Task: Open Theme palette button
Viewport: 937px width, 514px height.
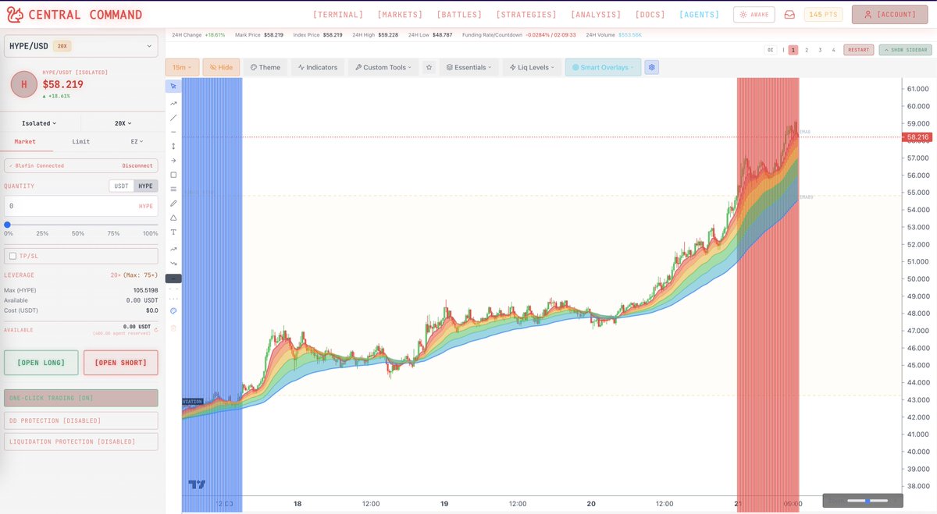Action: point(265,67)
